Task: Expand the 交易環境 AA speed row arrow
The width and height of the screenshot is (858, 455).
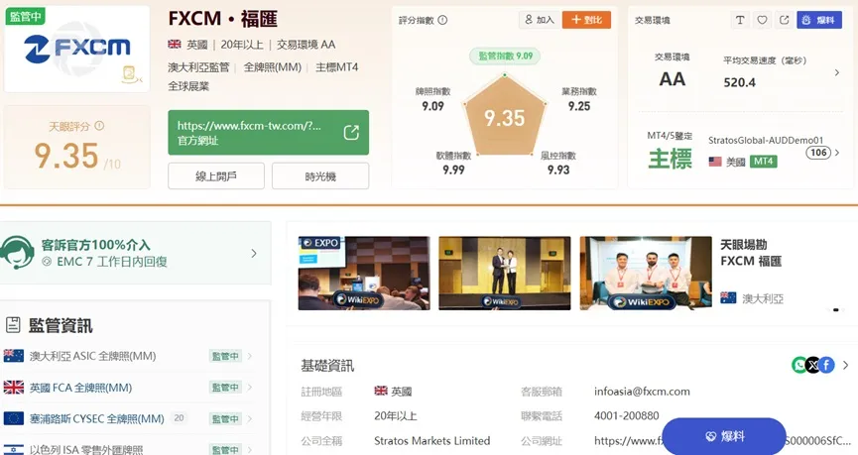Action: [x=836, y=72]
